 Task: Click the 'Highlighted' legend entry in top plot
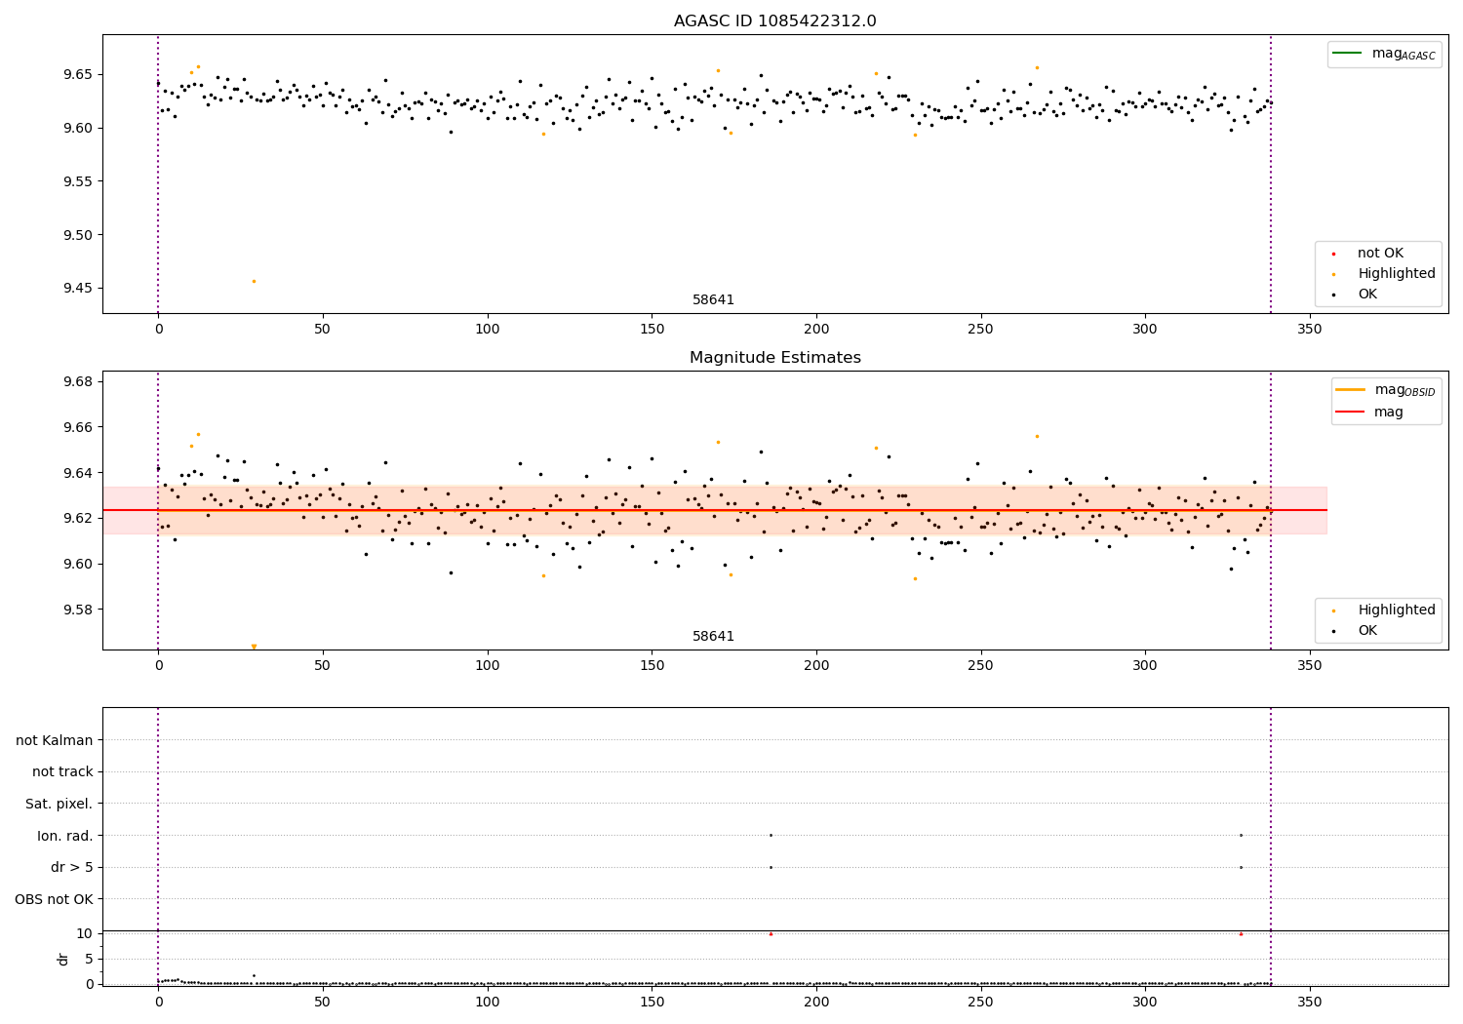1396,274
